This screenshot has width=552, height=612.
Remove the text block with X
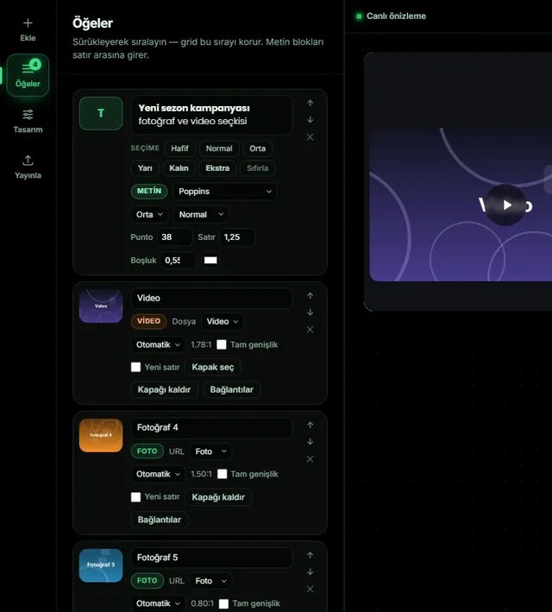pos(310,137)
